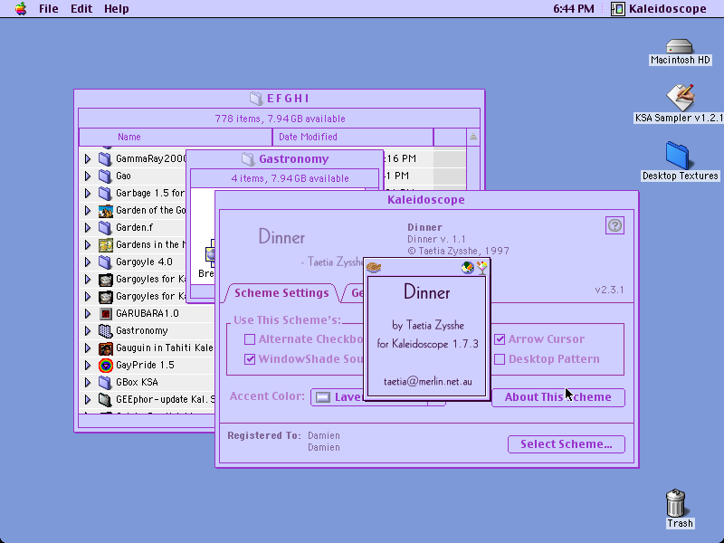Click the dinner plate icon in Dinner popup
Image resolution: width=724 pixels, height=543 pixels.
[467, 267]
